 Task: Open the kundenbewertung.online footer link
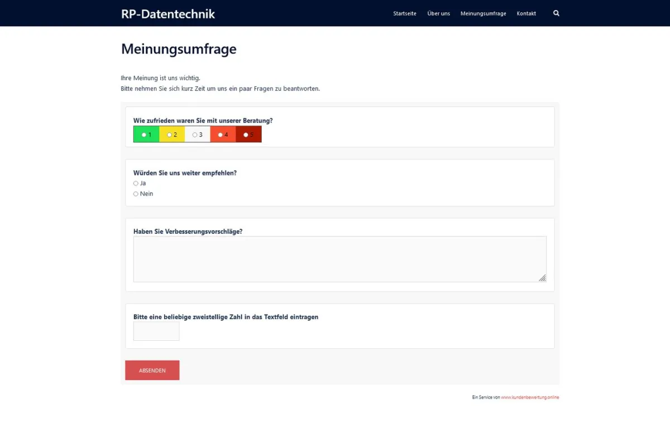tap(530, 397)
